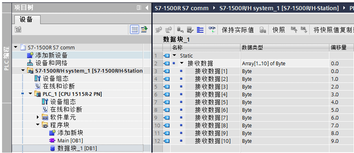Image resolution: width=354 pixels, height=153 pixels.
Task: Click the 数据块_1 table title
Action: [x=176, y=40]
